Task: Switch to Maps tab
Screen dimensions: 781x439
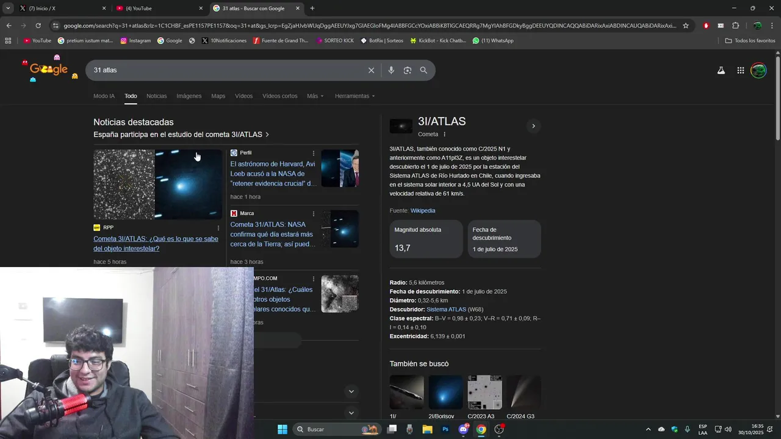Action: point(218,96)
